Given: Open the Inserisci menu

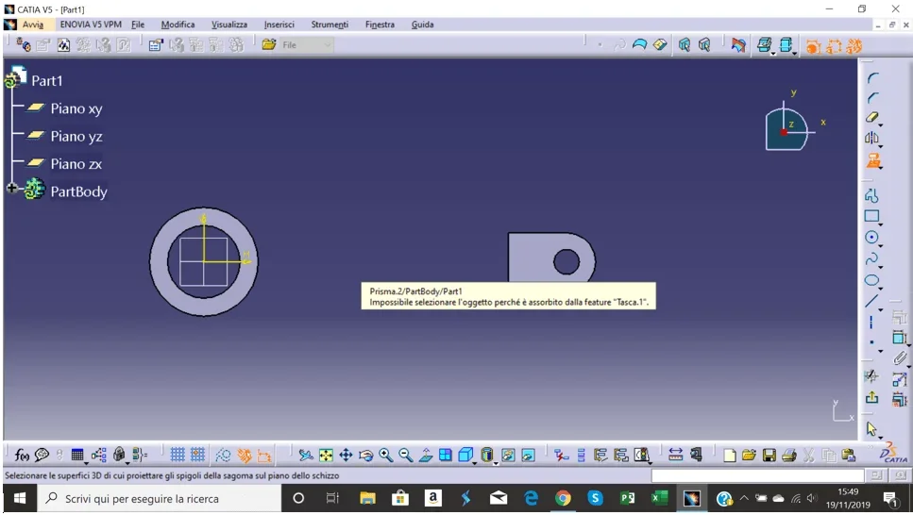Looking at the screenshot, I should (279, 25).
